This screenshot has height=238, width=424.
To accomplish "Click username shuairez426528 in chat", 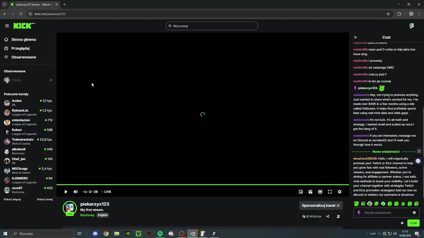I will click(365, 159).
